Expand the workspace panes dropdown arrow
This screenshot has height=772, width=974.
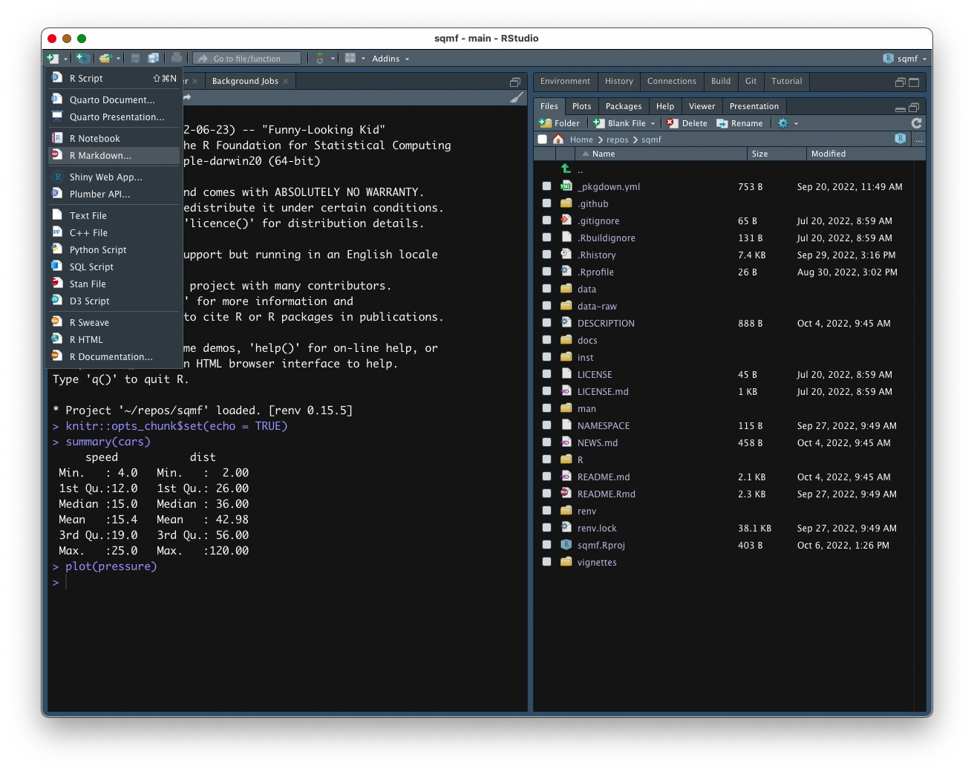pos(363,59)
